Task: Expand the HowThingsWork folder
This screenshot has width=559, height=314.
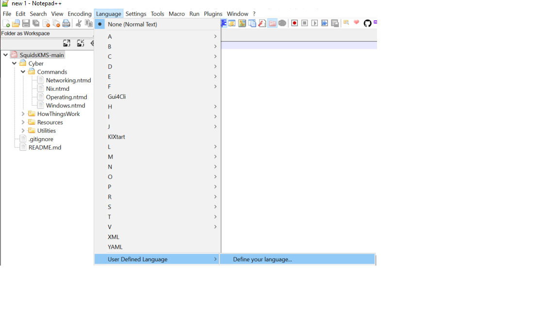Action: [x=23, y=114]
